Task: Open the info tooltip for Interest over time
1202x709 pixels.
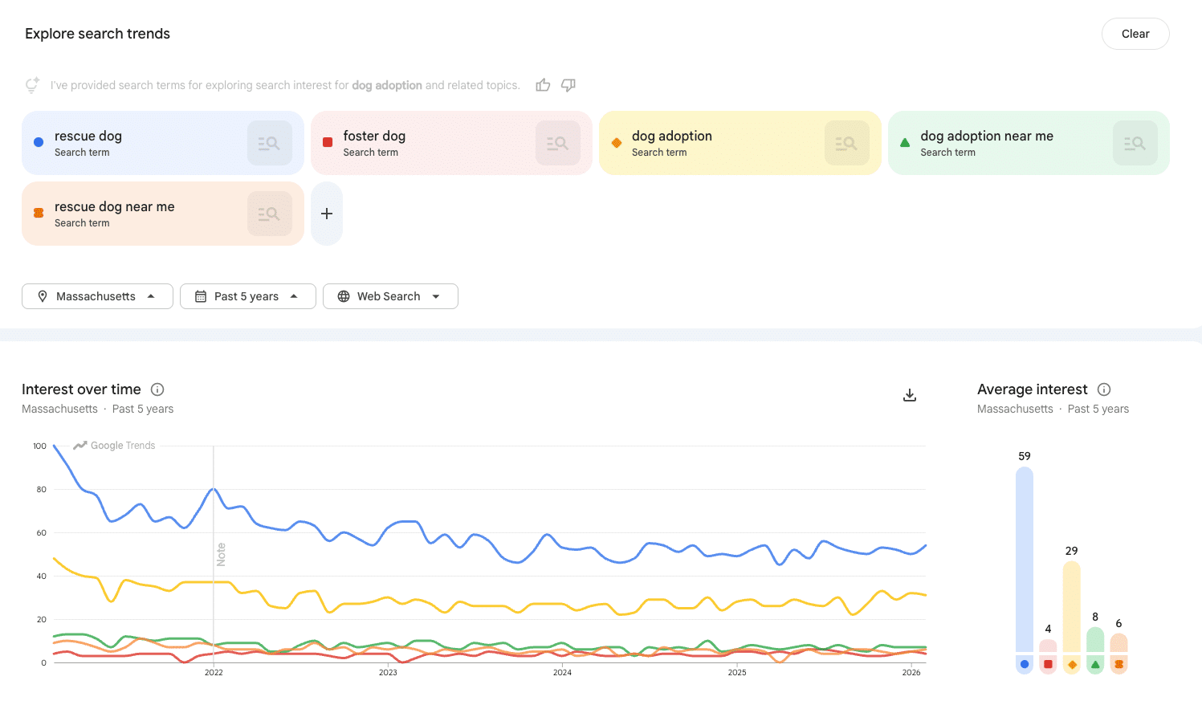Action: coord(157,389)
